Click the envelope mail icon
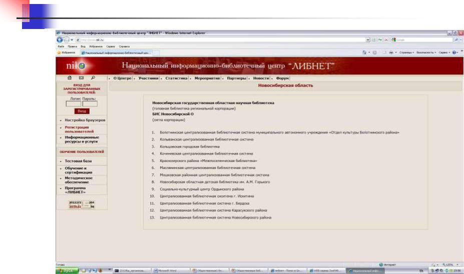464x274 pixels. pyautogui.click(x=81, y=77)
